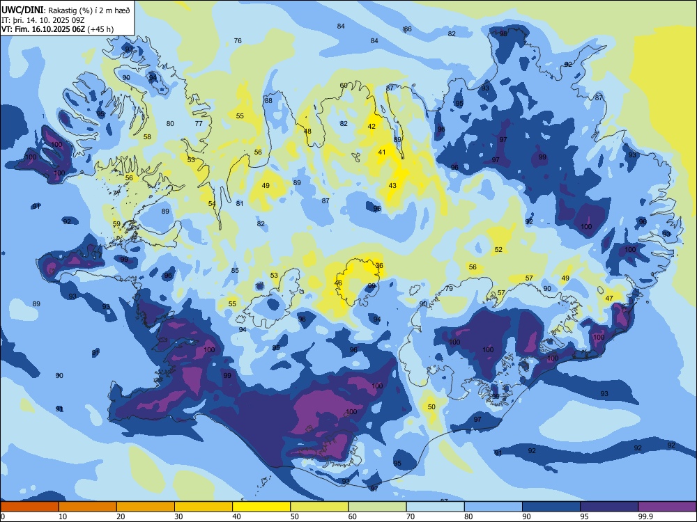Click the map value '76' in the north
Viewport: 697px width, 522px height.
pyautogui.click(x=238, y=41)
